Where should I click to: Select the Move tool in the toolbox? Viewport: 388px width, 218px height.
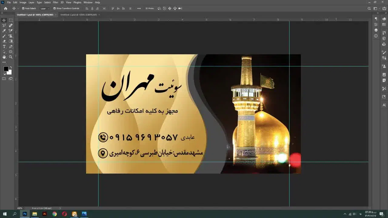[x=4, y=20]
